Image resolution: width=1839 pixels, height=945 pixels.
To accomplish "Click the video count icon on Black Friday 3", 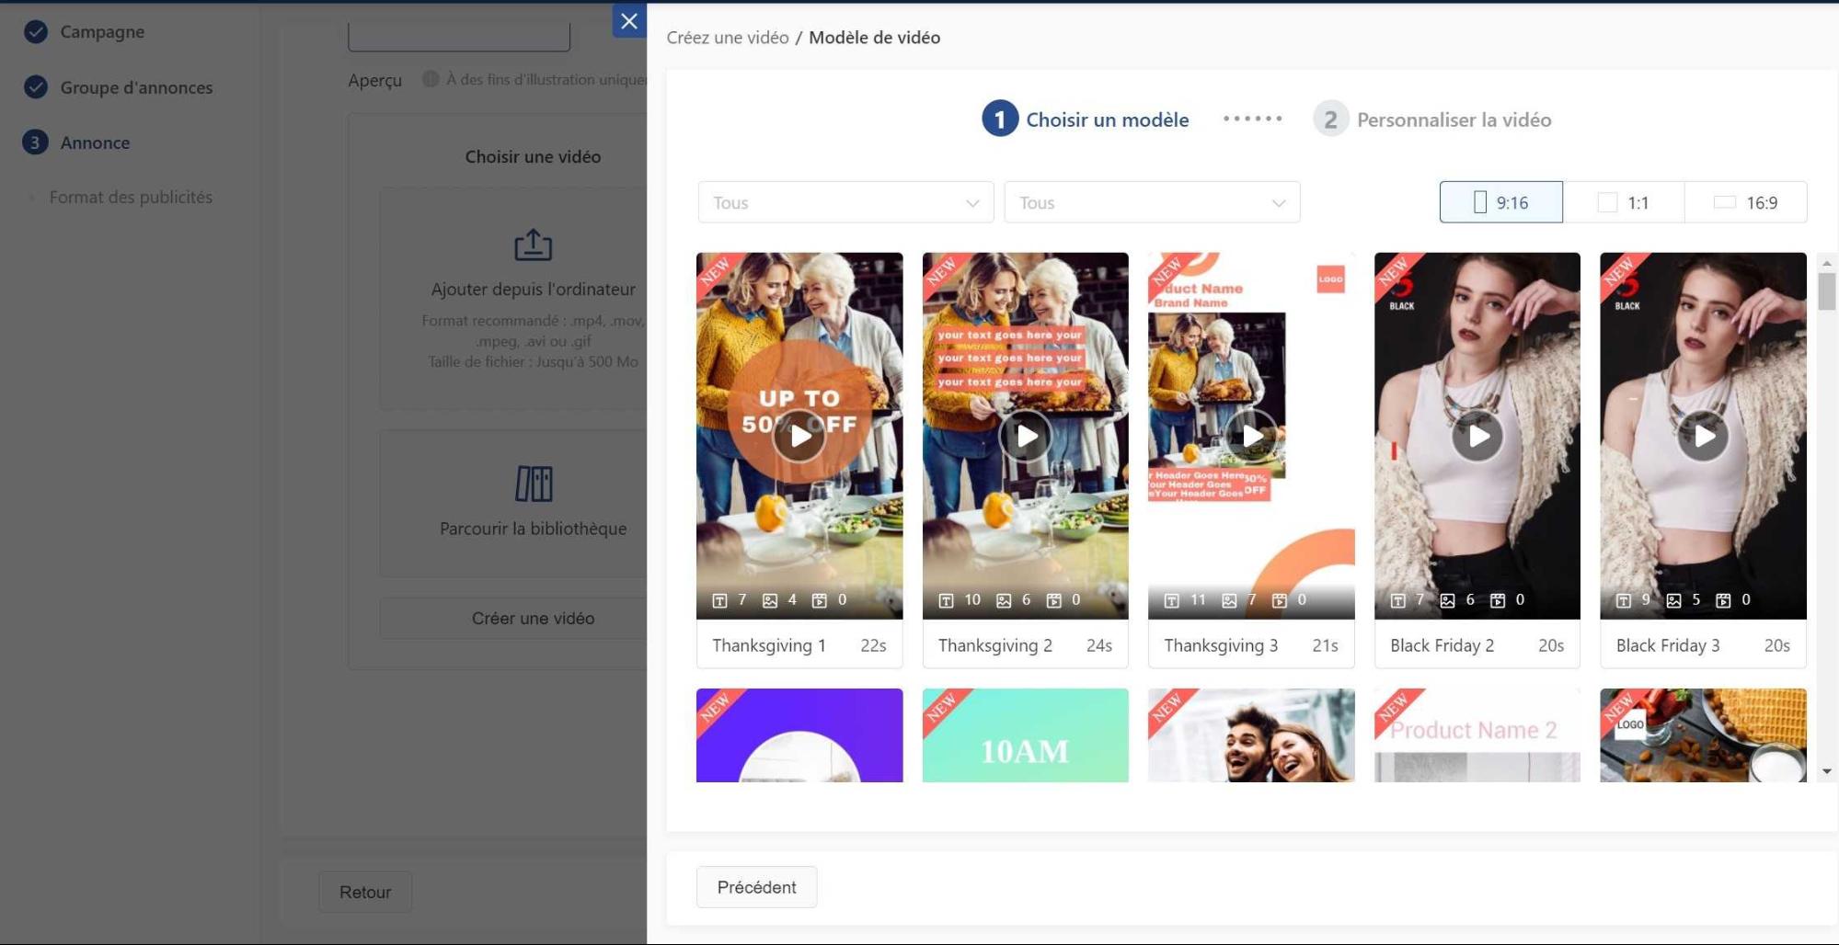I will 1724,600.
